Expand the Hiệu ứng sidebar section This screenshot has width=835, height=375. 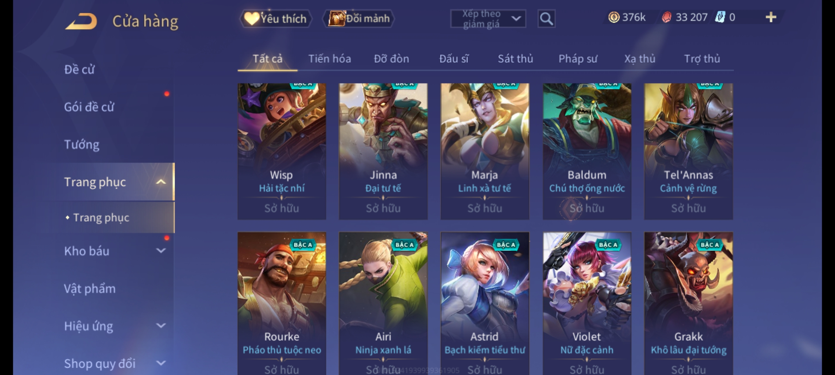[161, 326]
